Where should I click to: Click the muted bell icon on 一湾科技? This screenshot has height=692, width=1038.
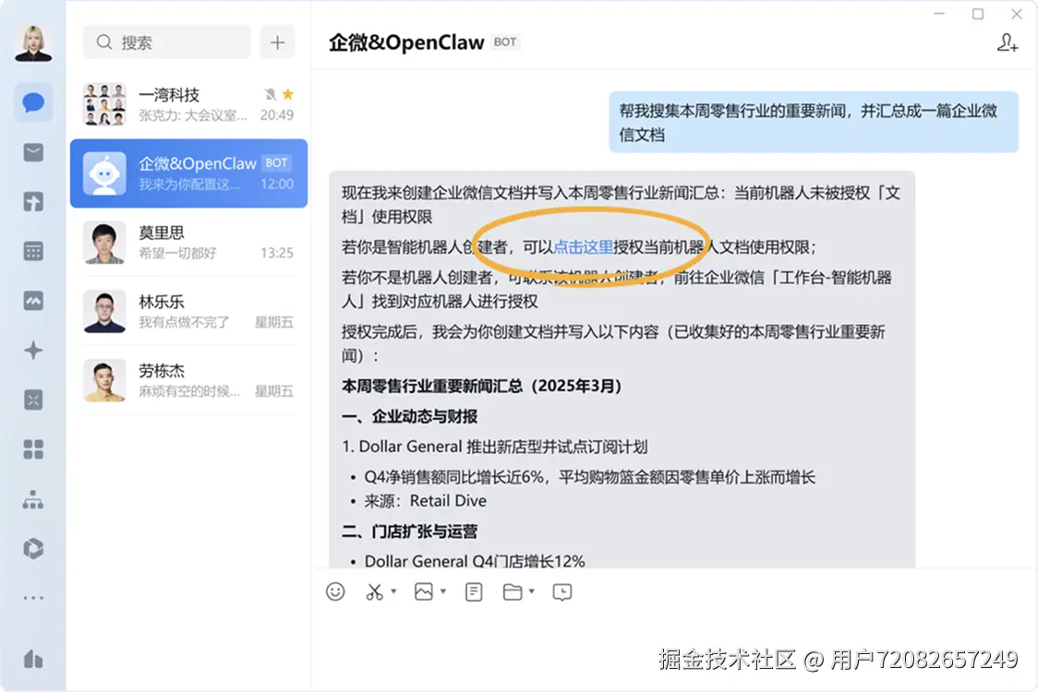point(270,94)
